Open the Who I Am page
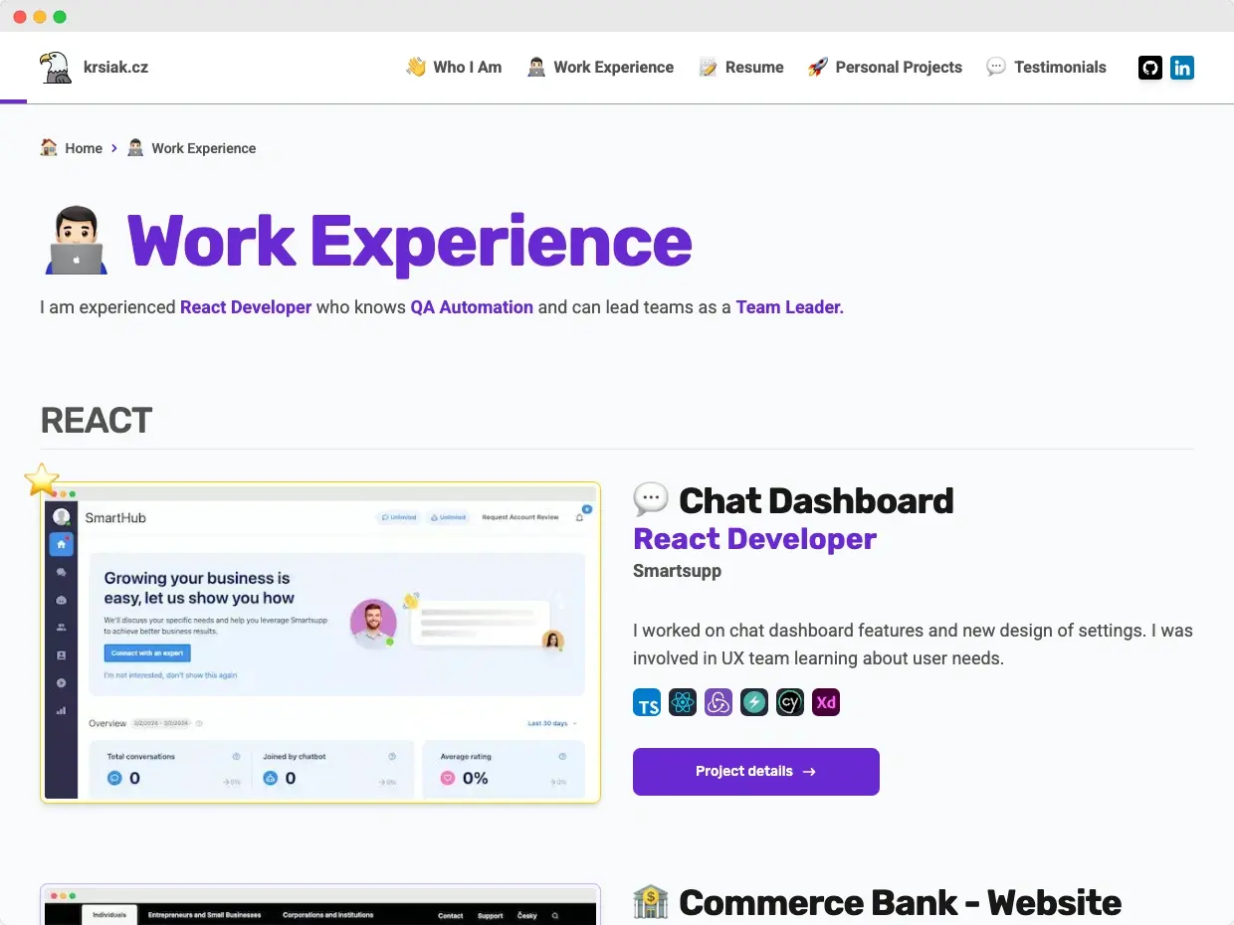 click(x=454, y=68)
